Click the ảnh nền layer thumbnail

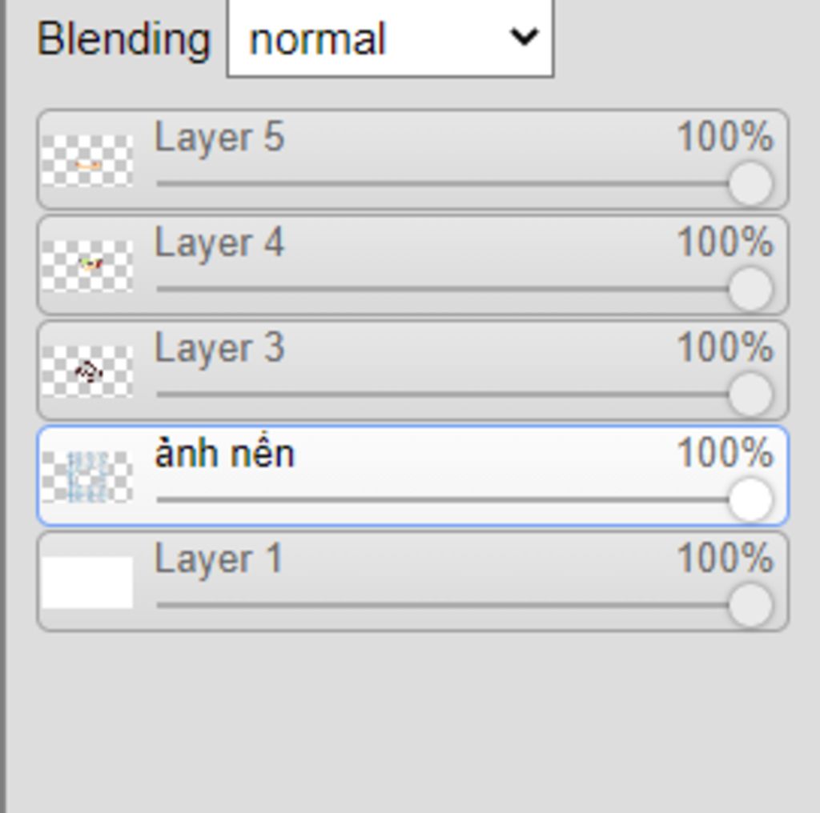[x=86, y=477]
